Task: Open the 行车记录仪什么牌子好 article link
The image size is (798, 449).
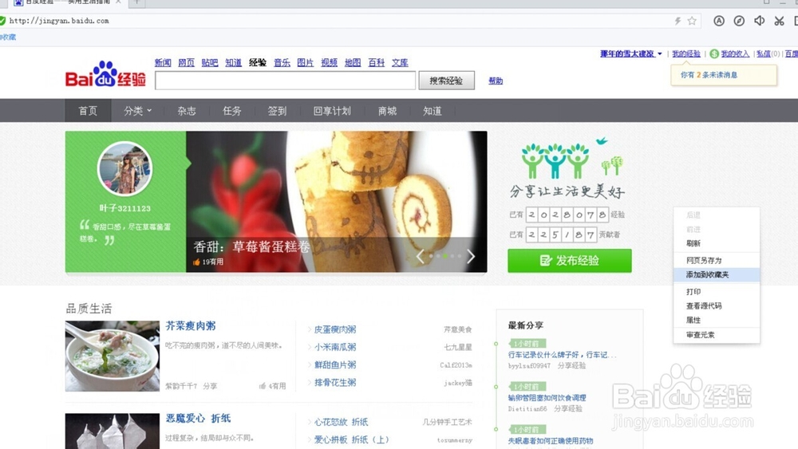Action: pos(563,355)
